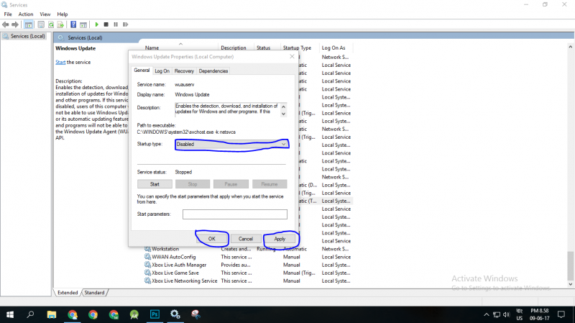Open the Help menu
Viewport: 575px width, 323px height.
(63, 14)
